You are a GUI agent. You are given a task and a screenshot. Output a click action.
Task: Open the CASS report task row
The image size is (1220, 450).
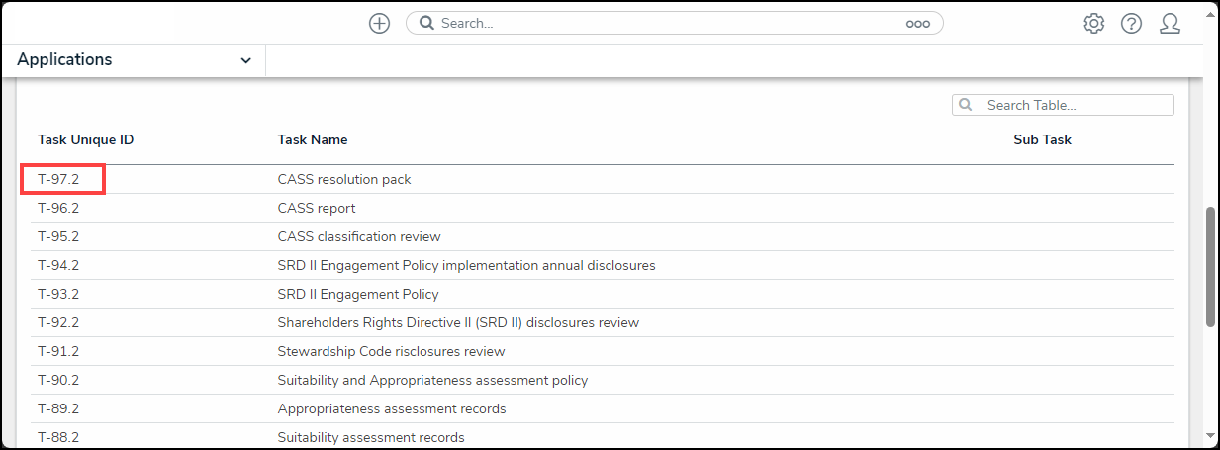click(317, 209)
